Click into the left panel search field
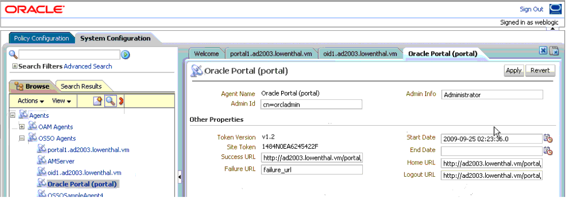The image size is (568, 202). (x=69, y=54)
